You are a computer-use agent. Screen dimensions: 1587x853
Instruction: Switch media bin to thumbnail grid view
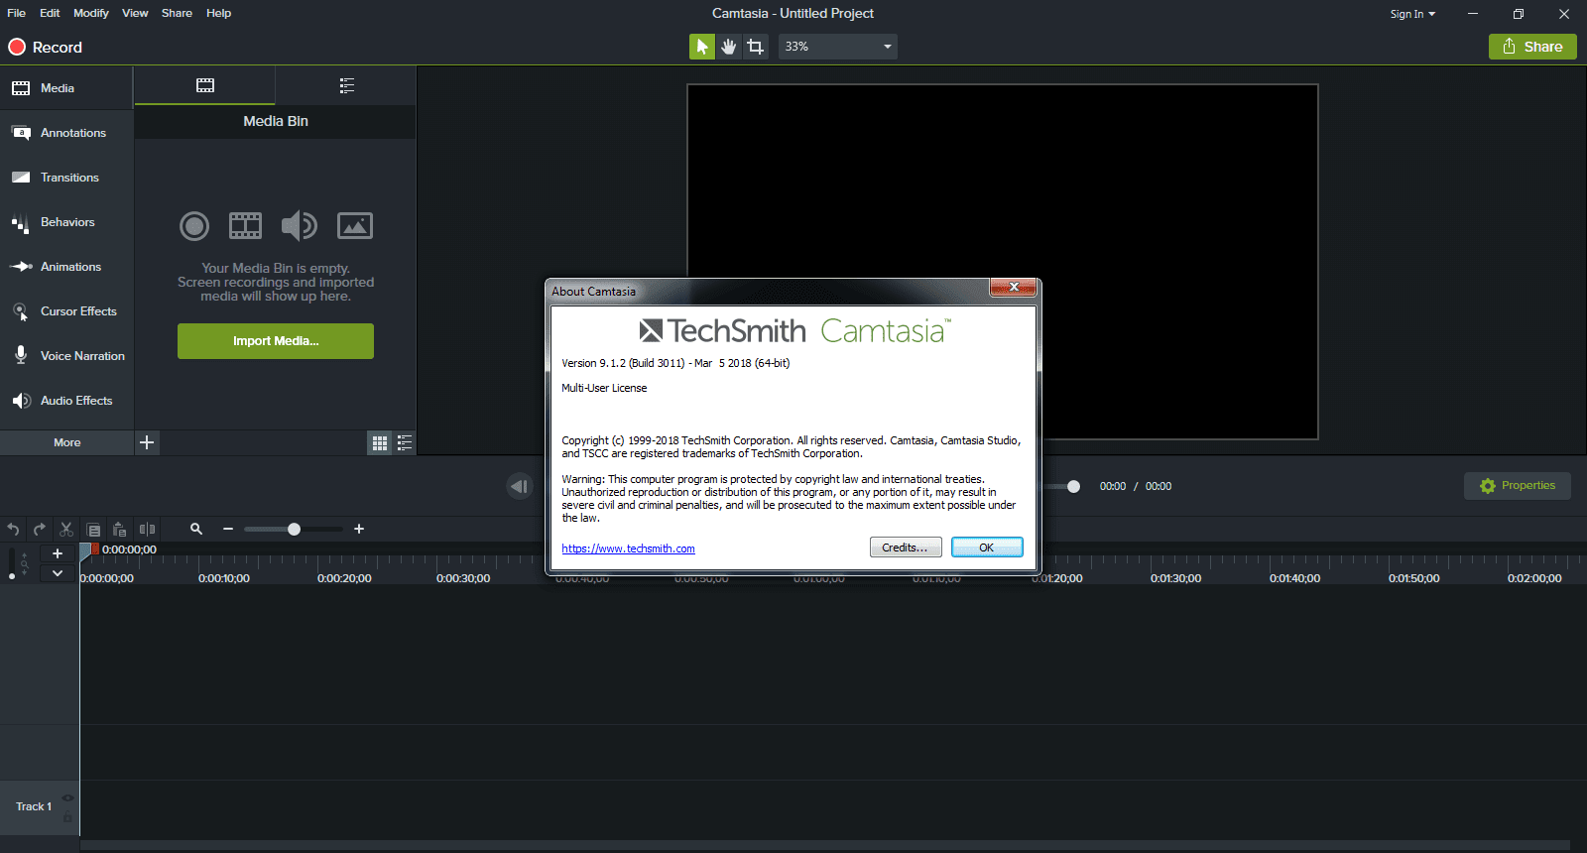[x=380, y=443]
